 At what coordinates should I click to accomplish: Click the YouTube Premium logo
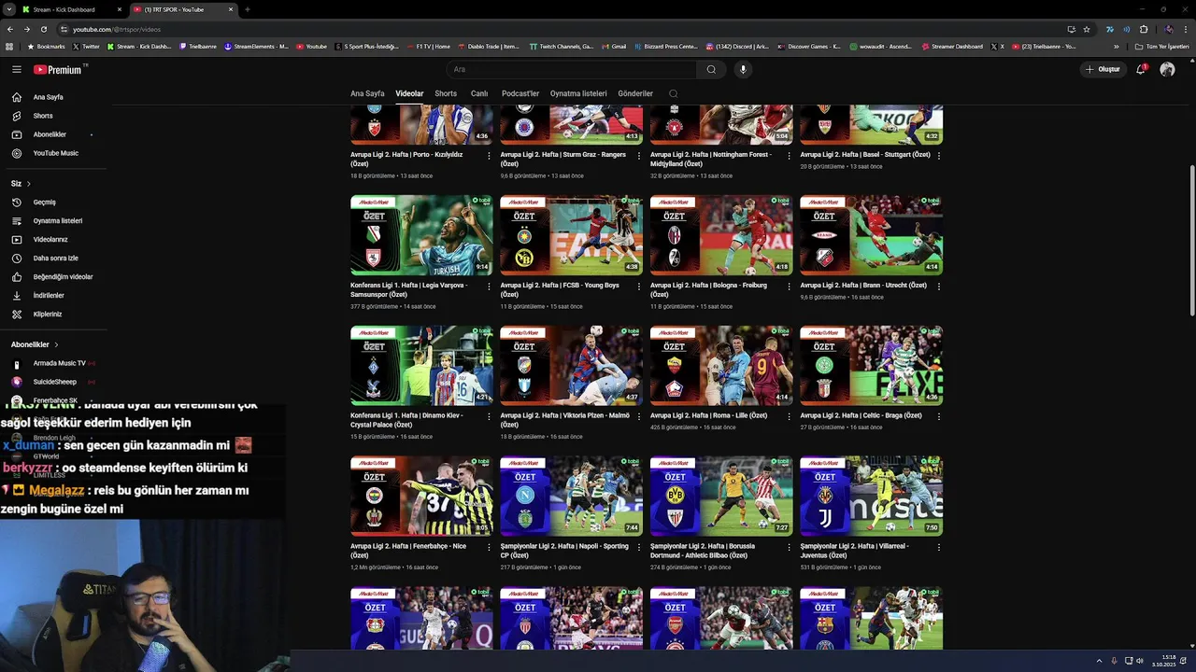click(x=60, y=69)
